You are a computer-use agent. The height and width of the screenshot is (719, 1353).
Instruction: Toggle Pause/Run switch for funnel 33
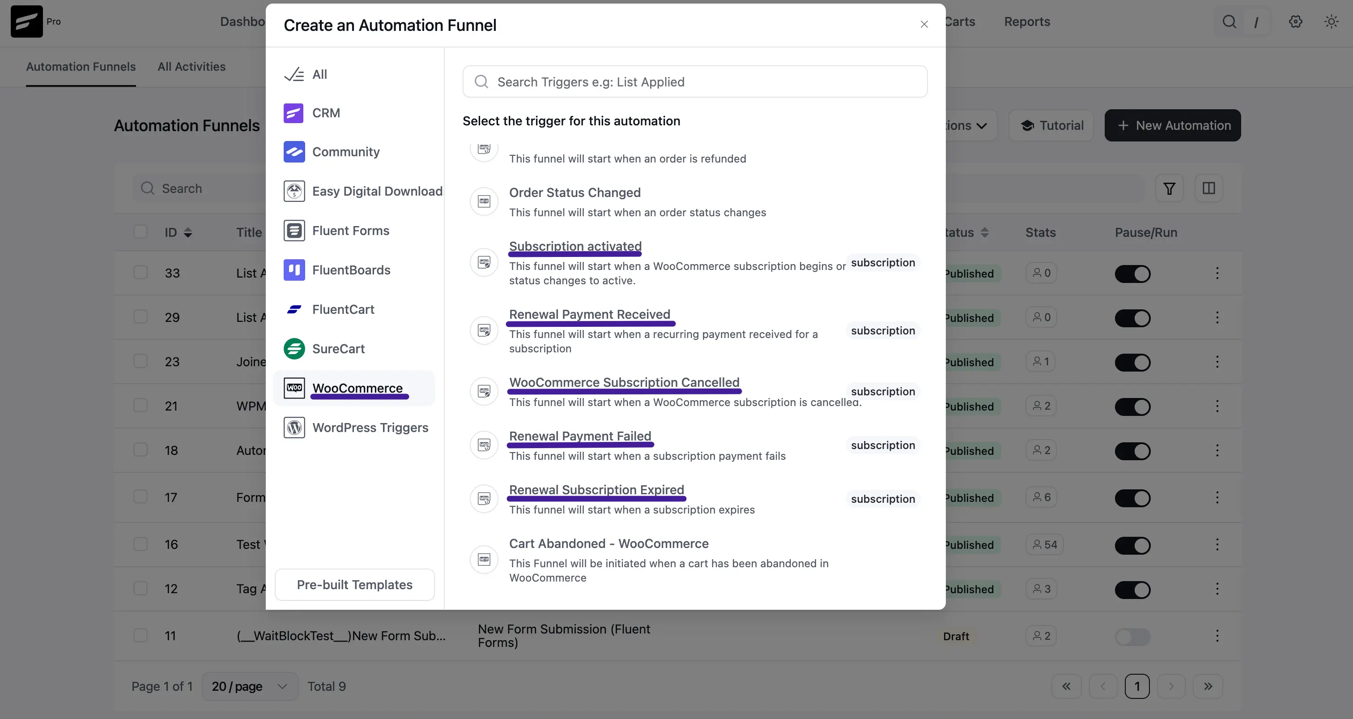1132,274
